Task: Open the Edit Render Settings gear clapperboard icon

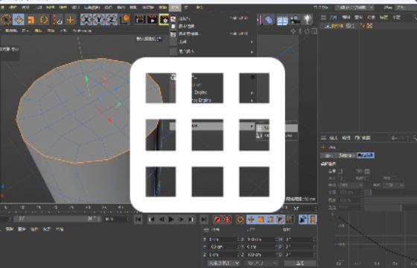Action: click(164, 19)
